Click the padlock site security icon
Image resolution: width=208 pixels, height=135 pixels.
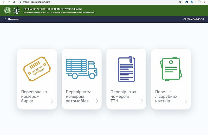tap(21, 2)
